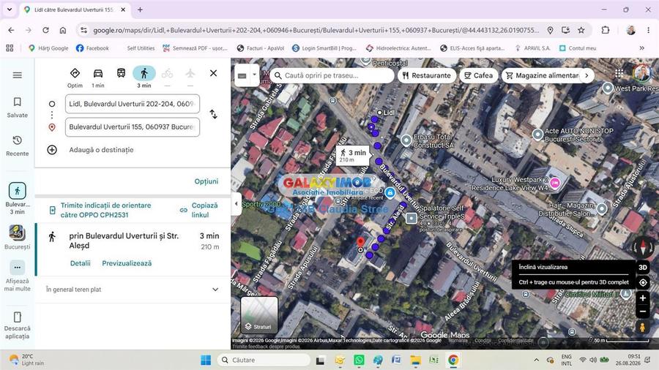Show my location on the map
659x370 pixels.
[643, 282]
